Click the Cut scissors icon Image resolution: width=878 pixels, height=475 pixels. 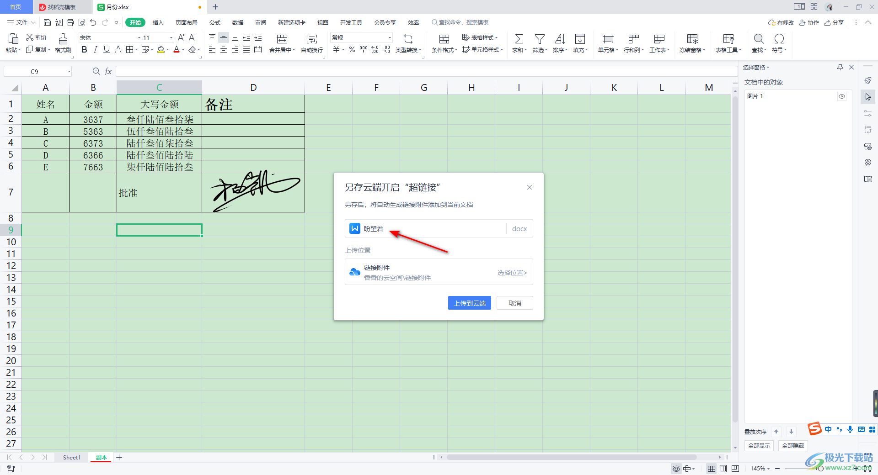[x=30, y=37]
